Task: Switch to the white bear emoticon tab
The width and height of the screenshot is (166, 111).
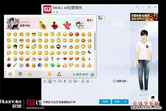Action: [40, 74]
